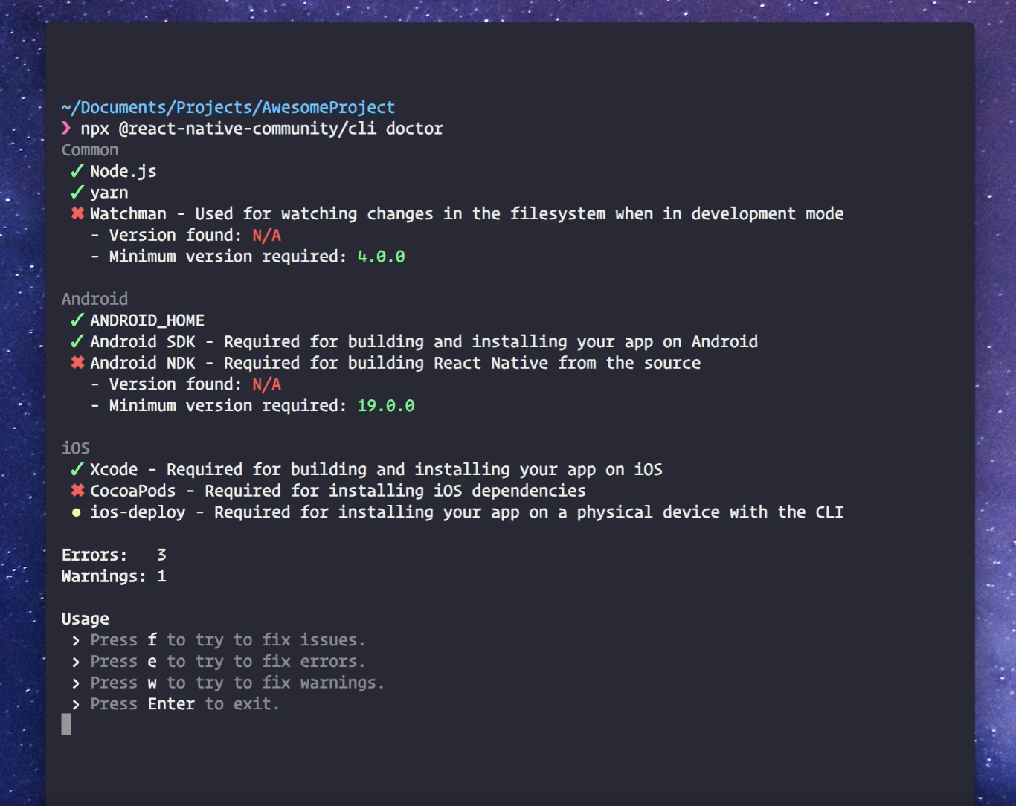Click minimum version '19.0.0'
Image resolution: width=1016 pixels, height=806 pixels.
point(386,406)
